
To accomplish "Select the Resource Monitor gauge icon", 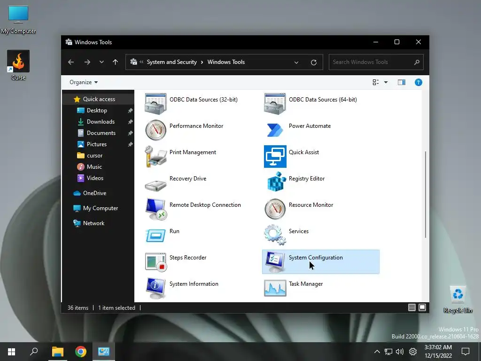I will (x=275, y=209).
